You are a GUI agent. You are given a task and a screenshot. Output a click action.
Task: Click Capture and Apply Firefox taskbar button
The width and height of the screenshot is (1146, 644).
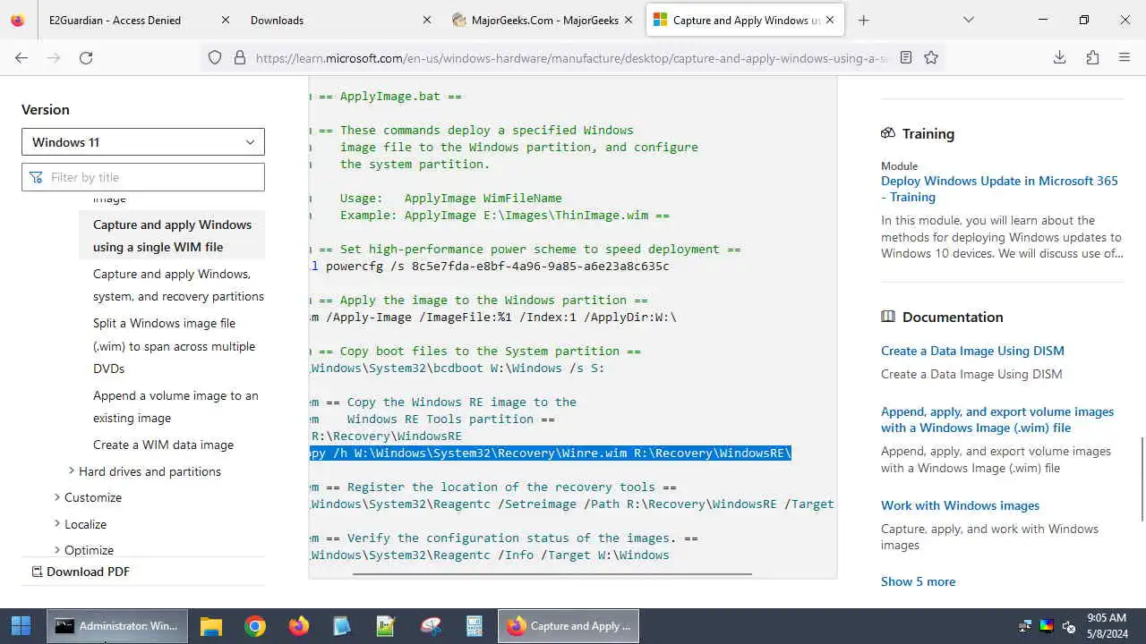pos(568,626)
